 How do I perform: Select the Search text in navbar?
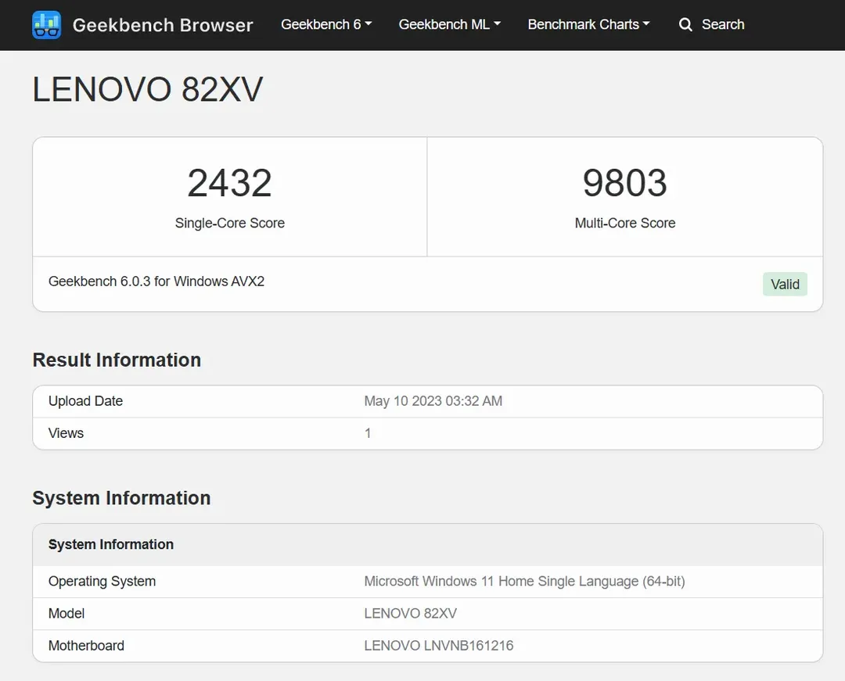tap(722, 24)
